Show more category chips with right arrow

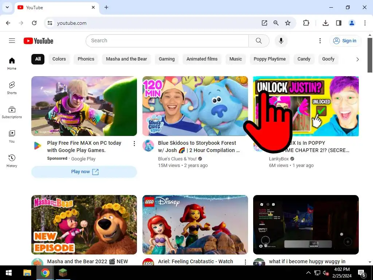[357, 59]
